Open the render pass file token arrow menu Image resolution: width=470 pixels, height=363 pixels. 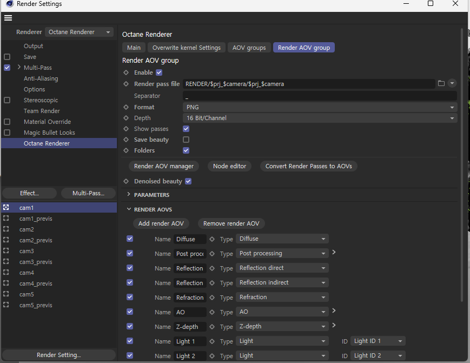(452, 83)
